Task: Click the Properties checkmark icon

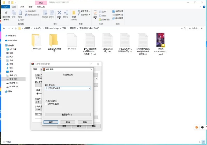Action: click(x=95, y=13)
